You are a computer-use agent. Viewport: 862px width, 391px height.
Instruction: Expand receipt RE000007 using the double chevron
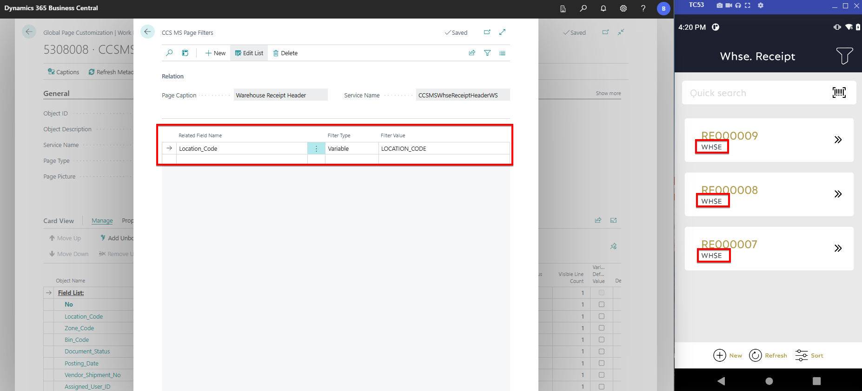pos(837,248)
